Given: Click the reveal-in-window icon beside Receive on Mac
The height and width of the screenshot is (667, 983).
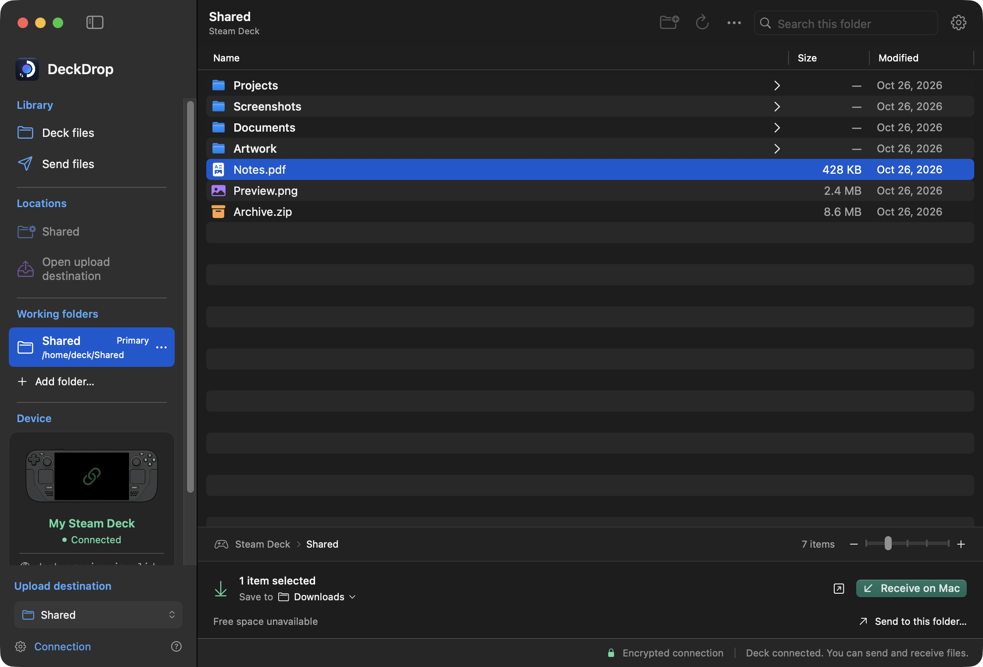Looking at the screenshot, I should click(839, 588).
